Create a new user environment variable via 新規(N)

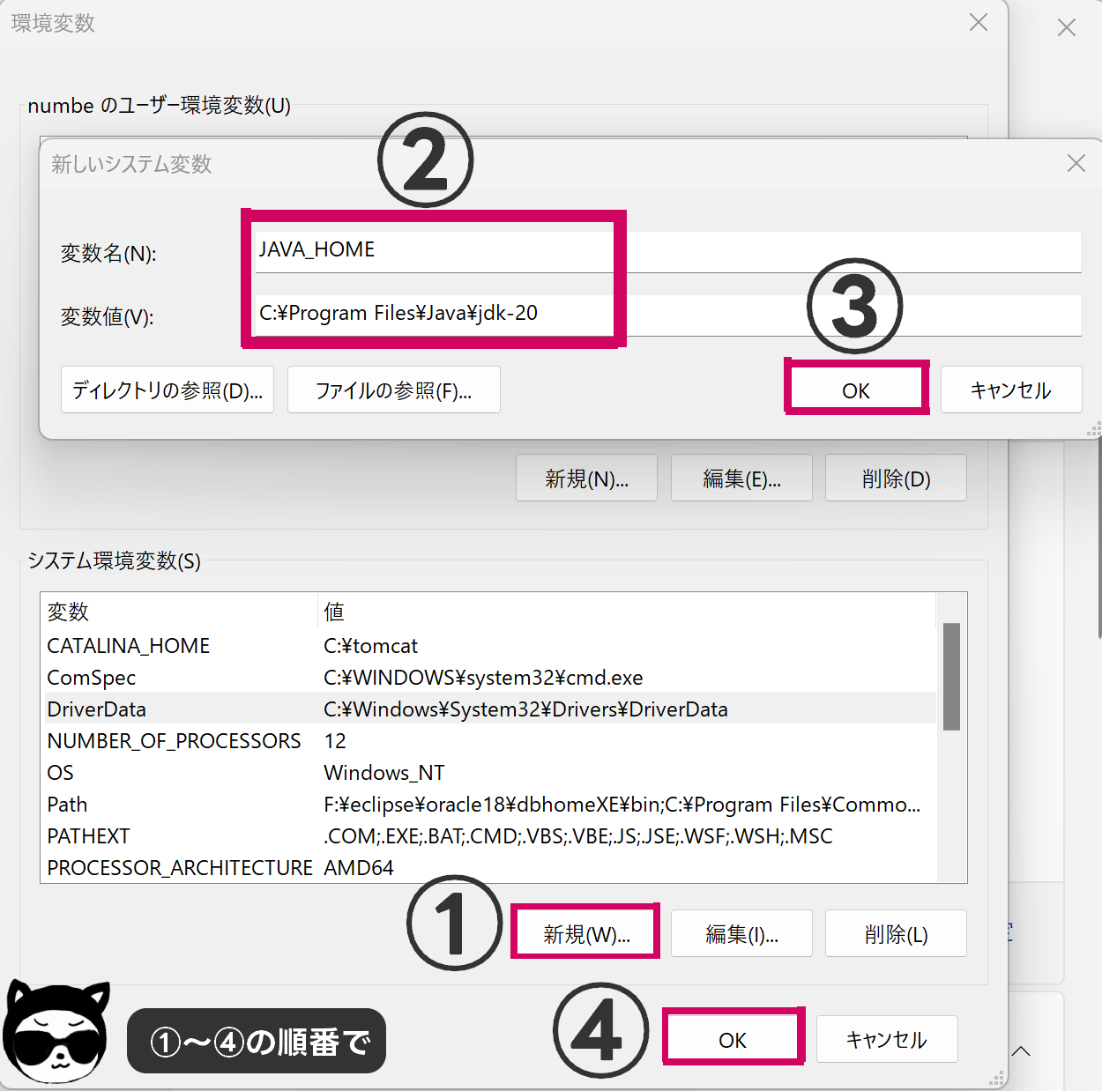coord(585,478)
